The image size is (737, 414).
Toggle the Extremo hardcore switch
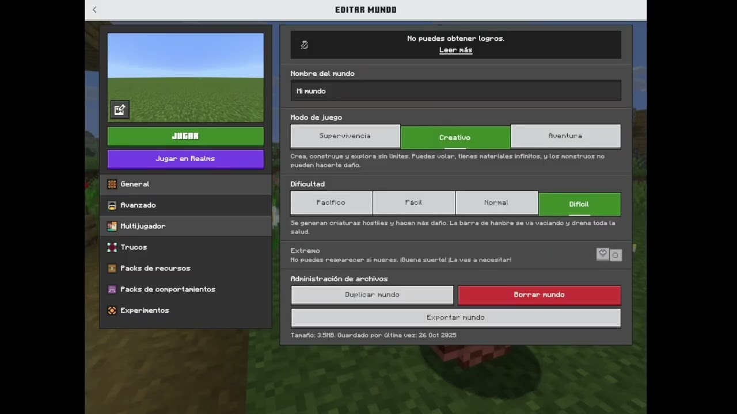tap(609, 254)
